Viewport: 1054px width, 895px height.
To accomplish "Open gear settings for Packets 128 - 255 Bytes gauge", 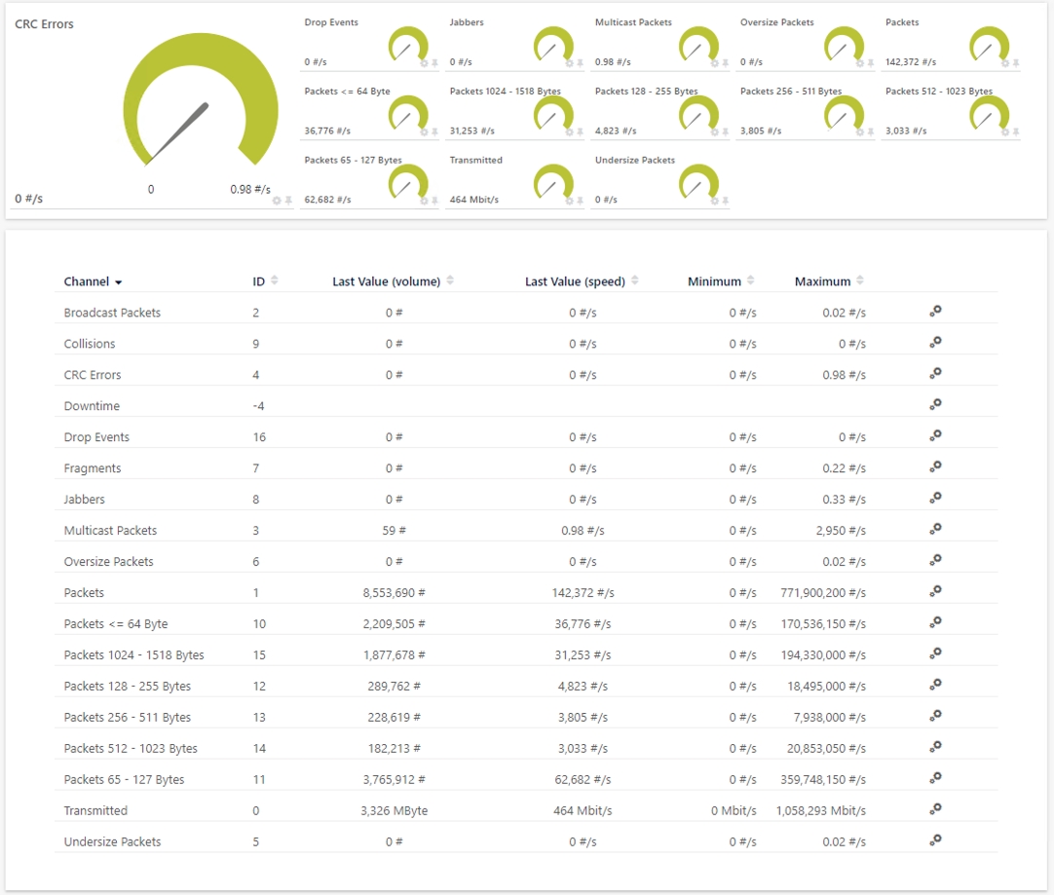I will point(714,132).
